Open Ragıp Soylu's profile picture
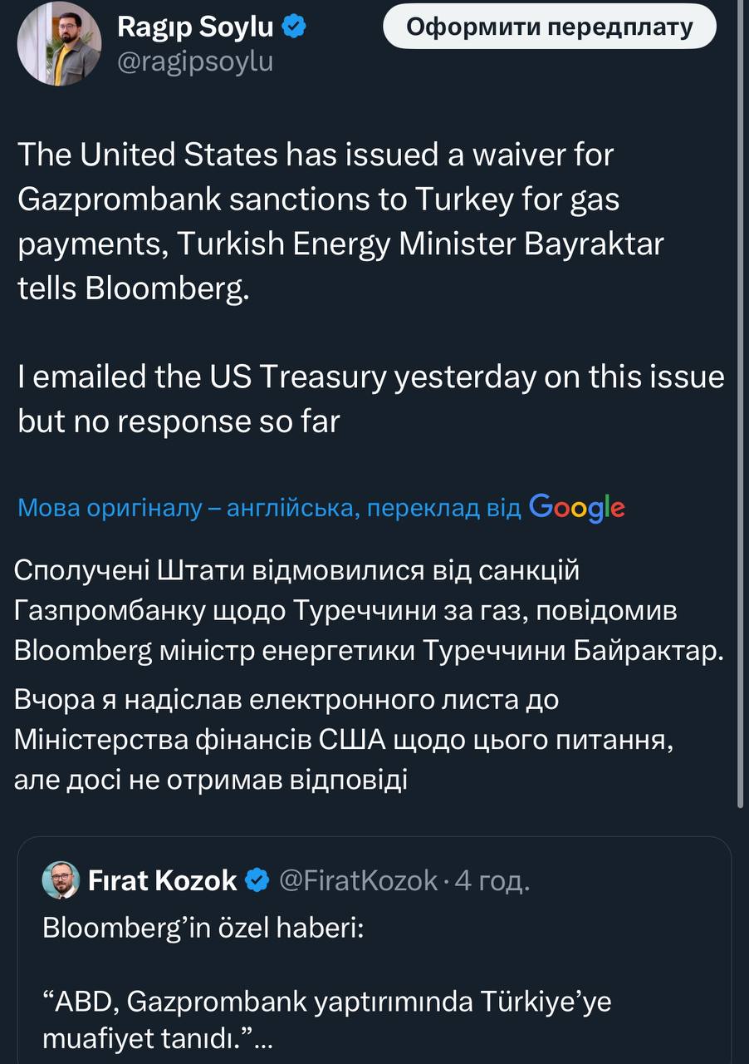The height and width of the screenshot is (1064, 749). coord(59,43)
